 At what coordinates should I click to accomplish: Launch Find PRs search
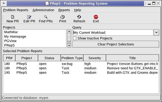click(46, 19)
